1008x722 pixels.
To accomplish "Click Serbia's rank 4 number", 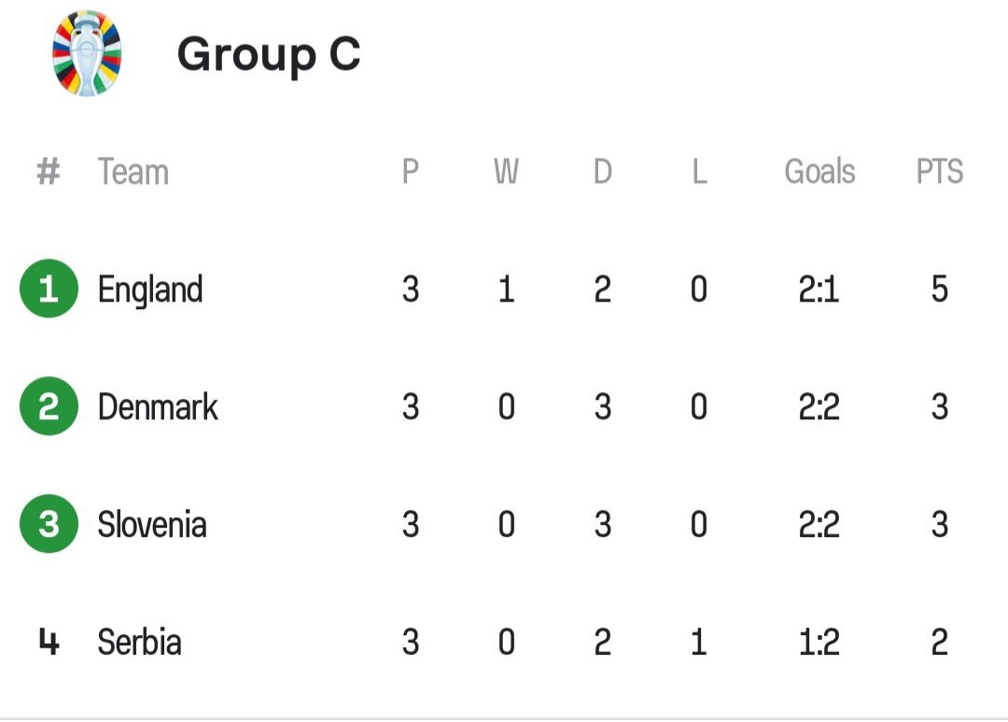I will pyautogui.click(x=49, y=643).
